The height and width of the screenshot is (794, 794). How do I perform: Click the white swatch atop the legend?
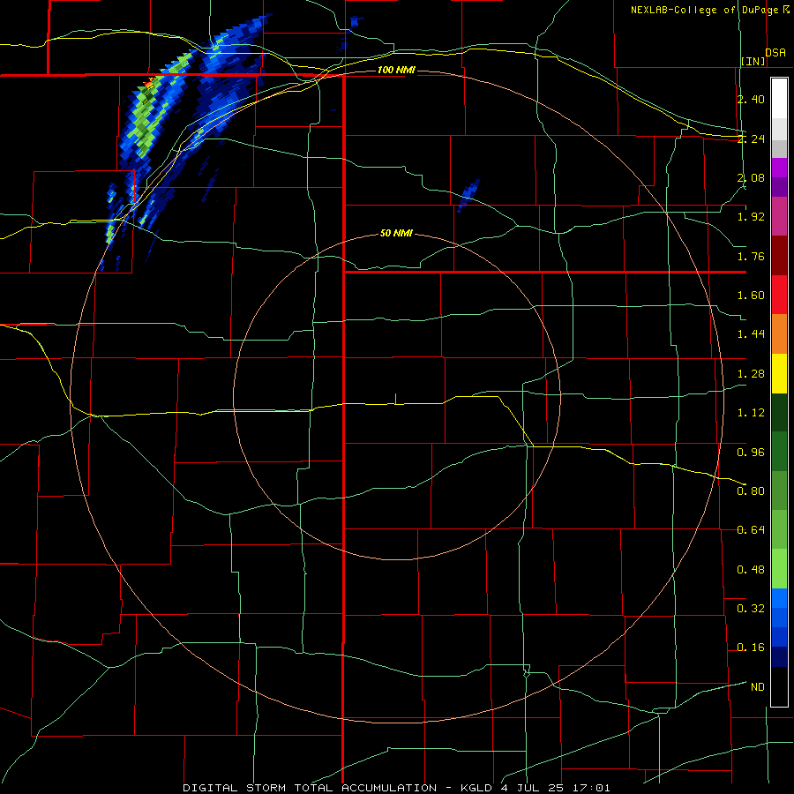779,98
